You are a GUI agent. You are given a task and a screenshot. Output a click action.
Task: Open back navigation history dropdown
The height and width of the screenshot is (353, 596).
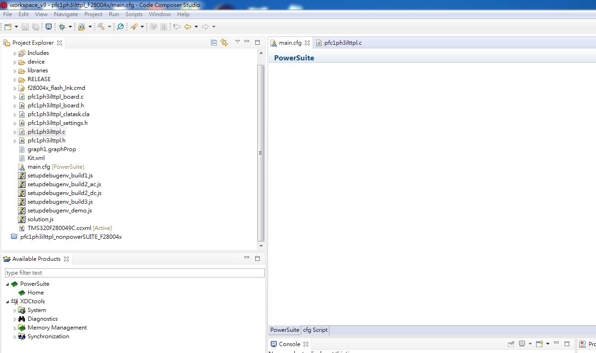196,27
